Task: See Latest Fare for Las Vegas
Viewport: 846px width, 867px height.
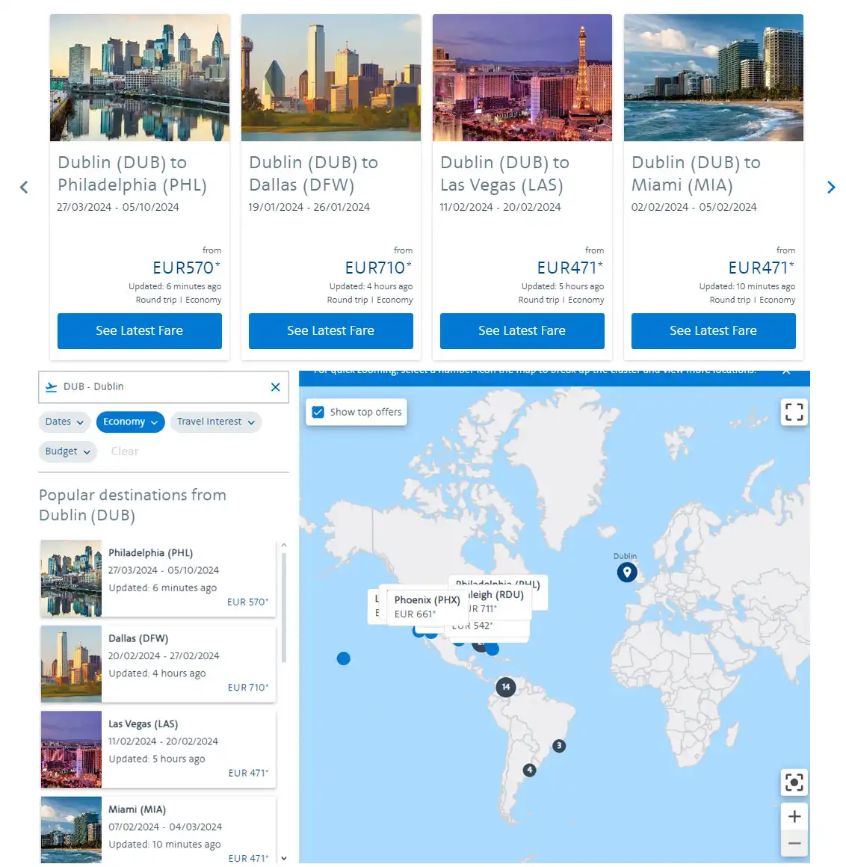Action: 522,331
